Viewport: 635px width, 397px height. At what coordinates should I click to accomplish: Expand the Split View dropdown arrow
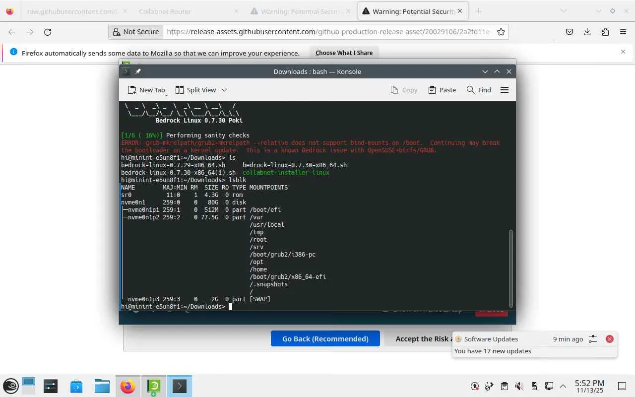[x=224, y=90]
